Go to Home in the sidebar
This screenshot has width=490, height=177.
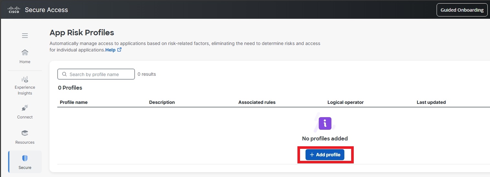(x=25, y=56)
